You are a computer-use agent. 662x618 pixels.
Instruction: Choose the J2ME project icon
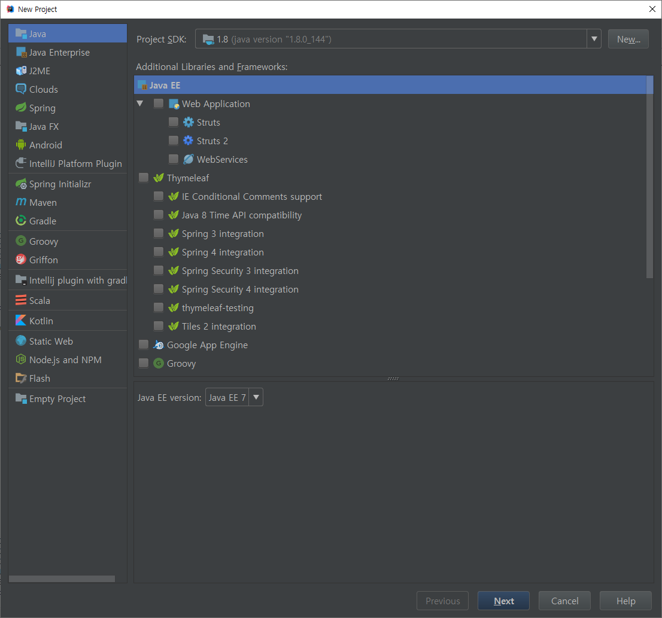[x=21, y=71]
